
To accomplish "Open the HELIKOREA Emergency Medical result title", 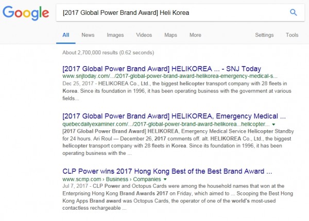I will tap(174, 116).
